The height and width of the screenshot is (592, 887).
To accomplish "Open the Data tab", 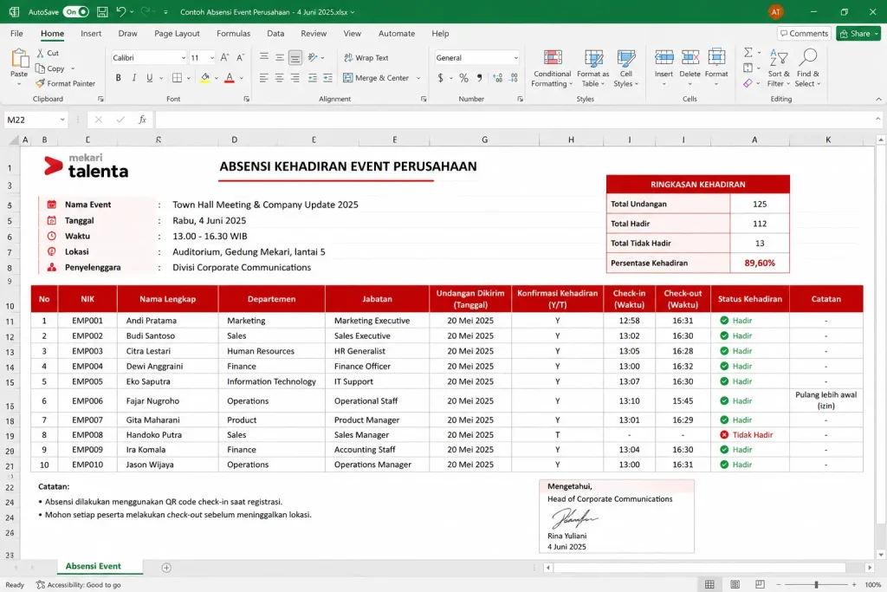I will 275,34.
